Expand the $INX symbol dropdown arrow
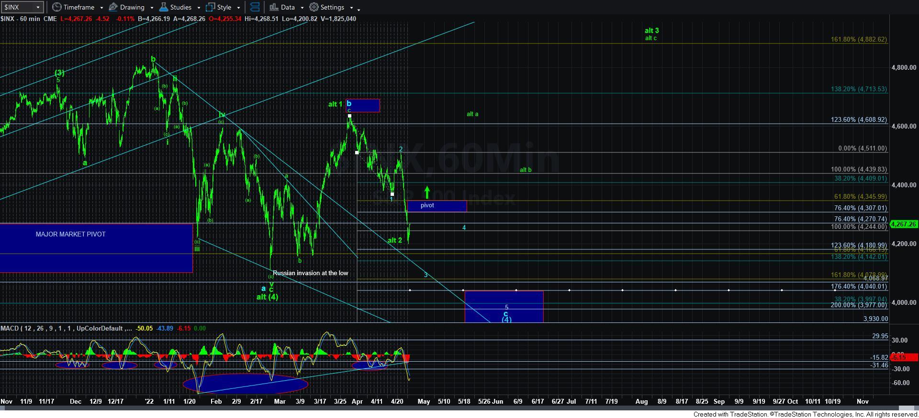This screenshot has height=418, width=919. point(38,7)
